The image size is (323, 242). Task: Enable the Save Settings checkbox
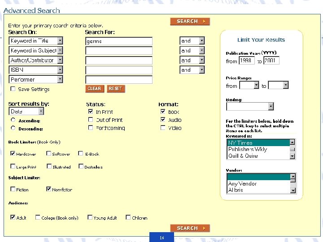13,89
